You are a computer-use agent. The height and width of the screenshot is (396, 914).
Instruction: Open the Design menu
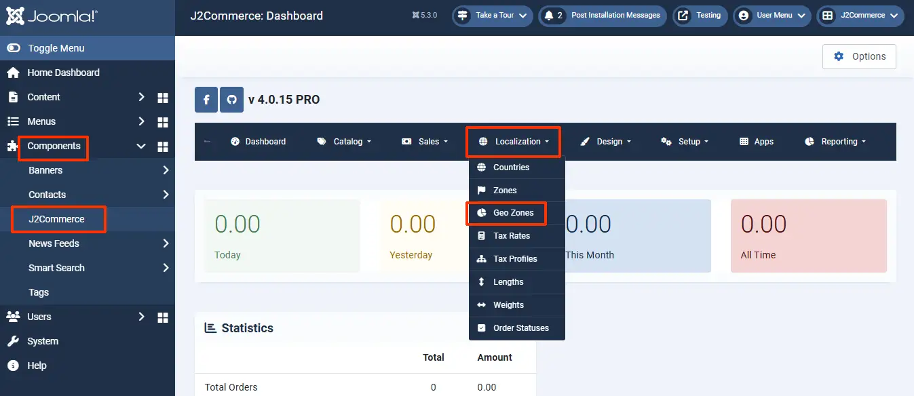[x=605, y=142]
